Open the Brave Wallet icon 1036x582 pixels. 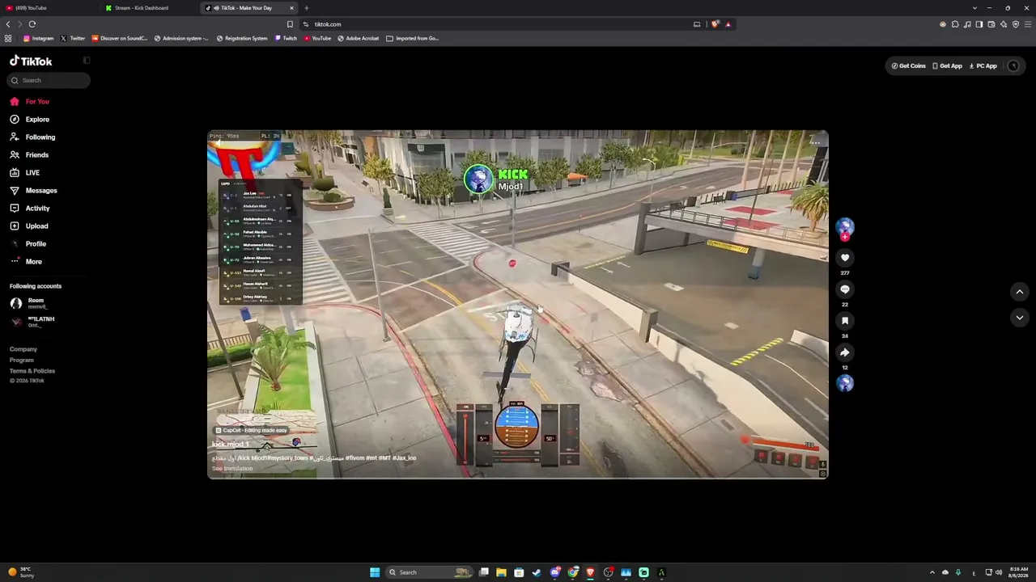991,24
